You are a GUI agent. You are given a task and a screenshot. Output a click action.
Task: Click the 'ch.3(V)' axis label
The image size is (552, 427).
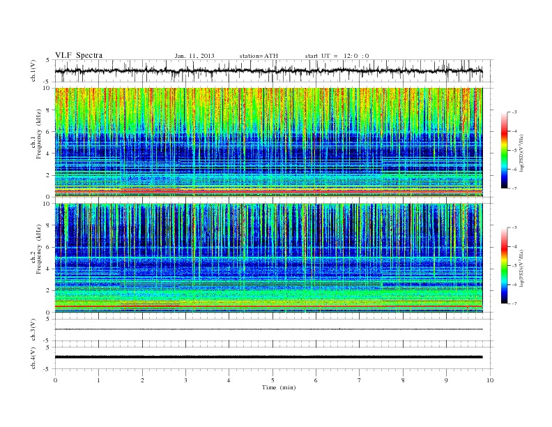(33, 330)
